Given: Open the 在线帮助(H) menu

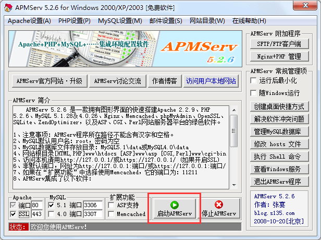Looking at the screenshot, I should point(249,21).
